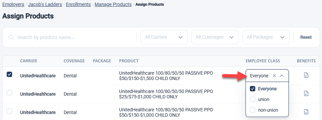
Task: Click the Assign Products page heading
Action: (28, 16)
